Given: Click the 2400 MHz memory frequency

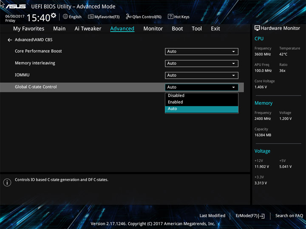Looking at the screenshot, I should pos(263,119).
